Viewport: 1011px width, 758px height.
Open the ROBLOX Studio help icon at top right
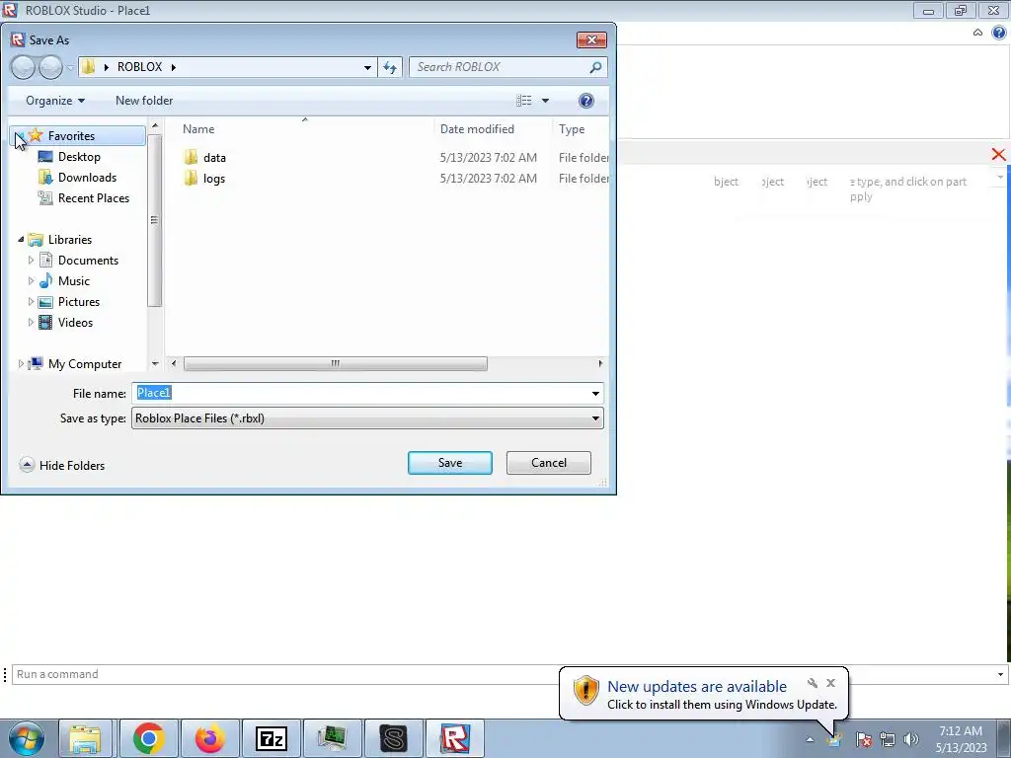click(x=999, y=33)
